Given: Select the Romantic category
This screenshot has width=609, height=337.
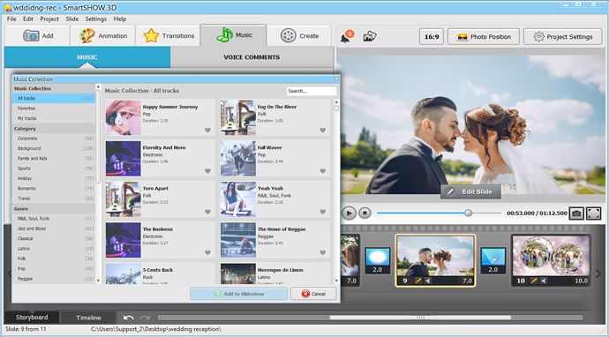Looking at the screenshot, I should coord(54,189).
